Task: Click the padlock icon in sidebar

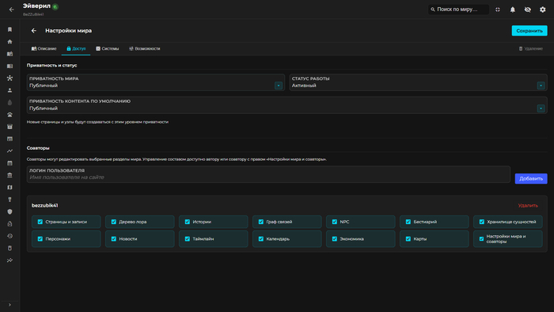Action: click(9, 223)
